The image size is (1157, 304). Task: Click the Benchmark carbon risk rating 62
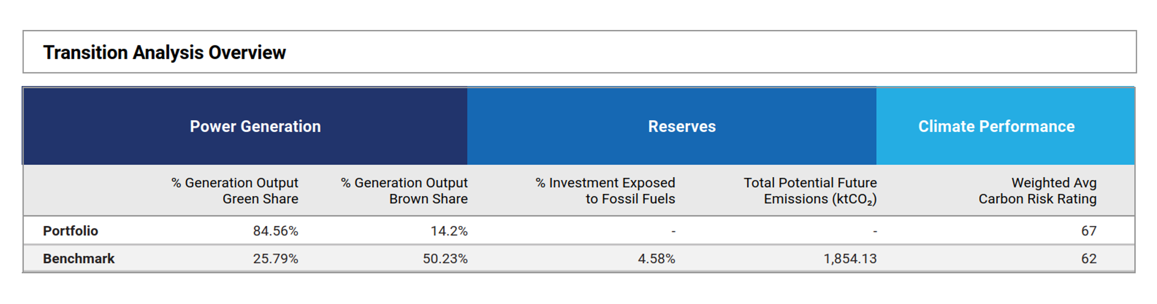[1089, 259]
